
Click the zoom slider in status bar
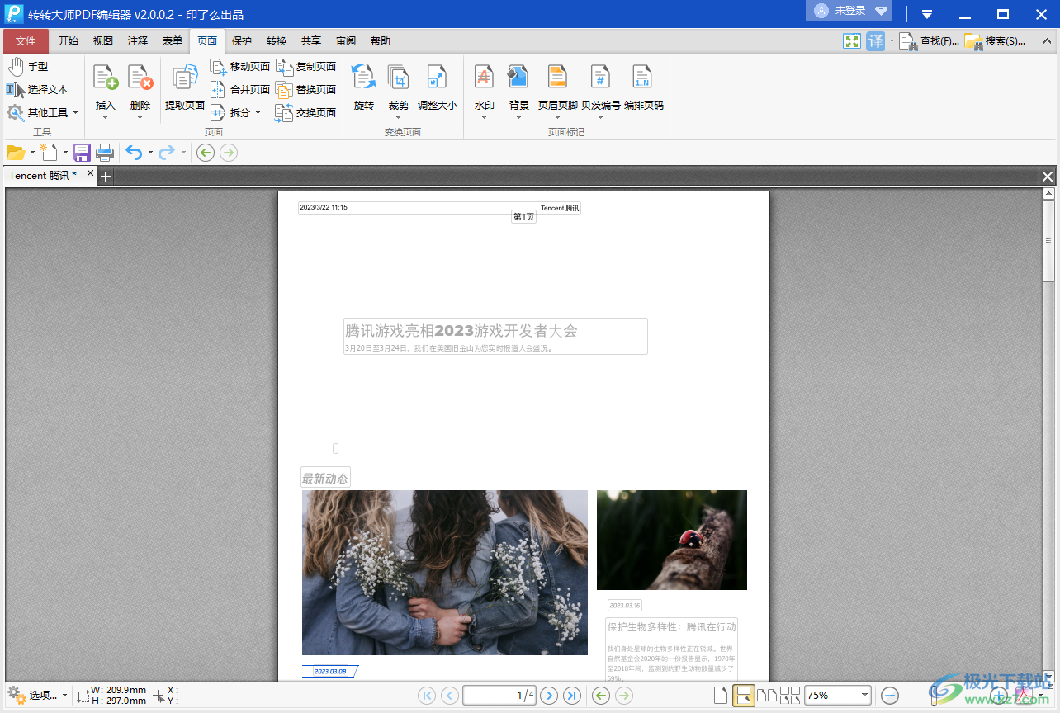click(944, 696)
